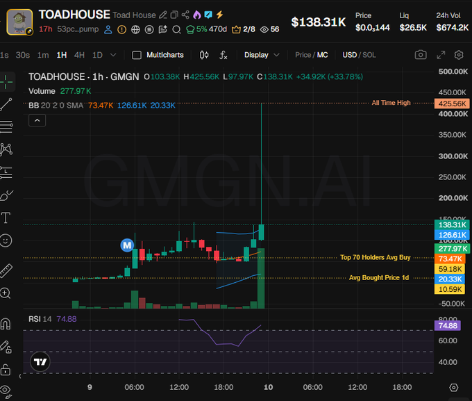The height and width of the screenshot is (401, 472).
Task: Click the add-comment sparkle icon
Action: (163, 30)
